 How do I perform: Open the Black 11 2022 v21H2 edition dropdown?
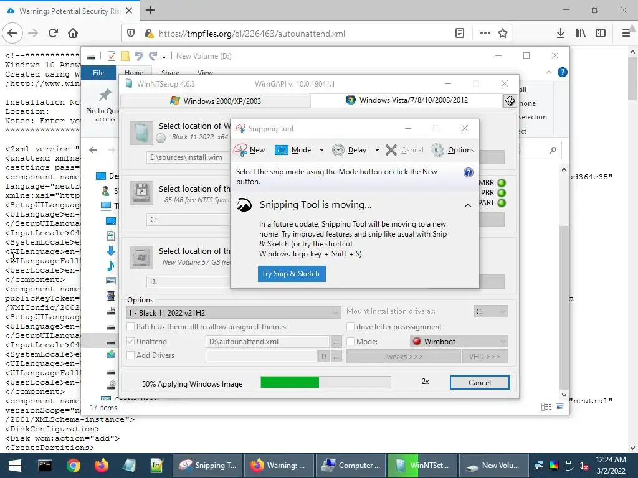click(x=234, y=312)
